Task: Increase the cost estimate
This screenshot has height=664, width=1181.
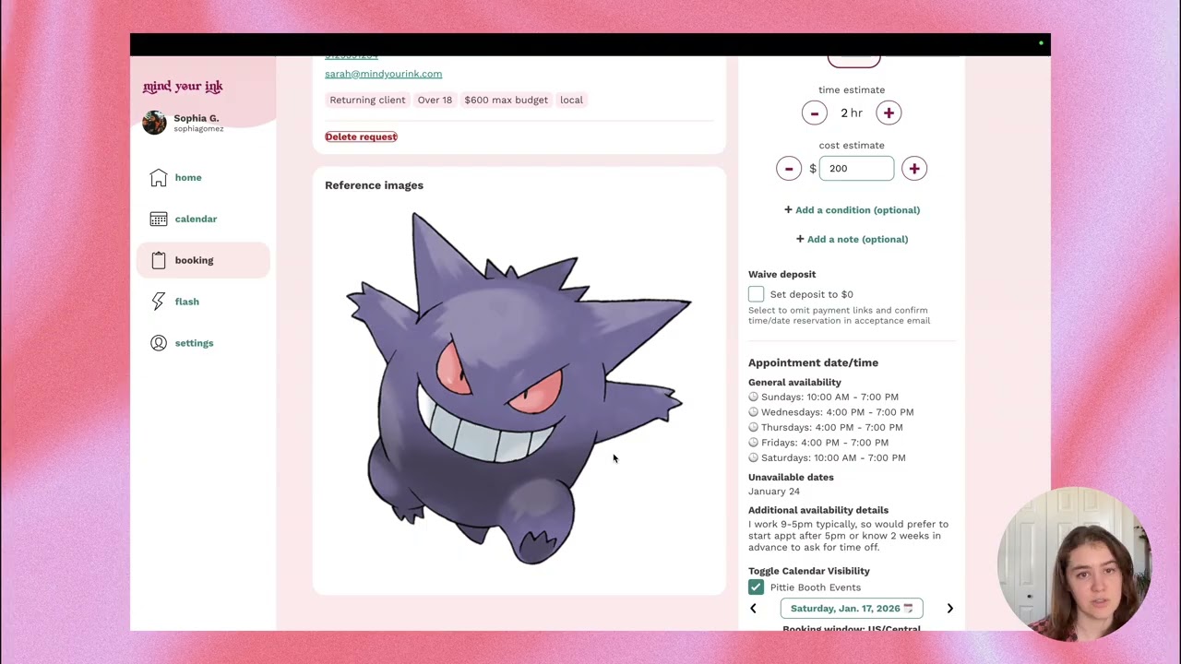Action: click(x=914, y=168)
